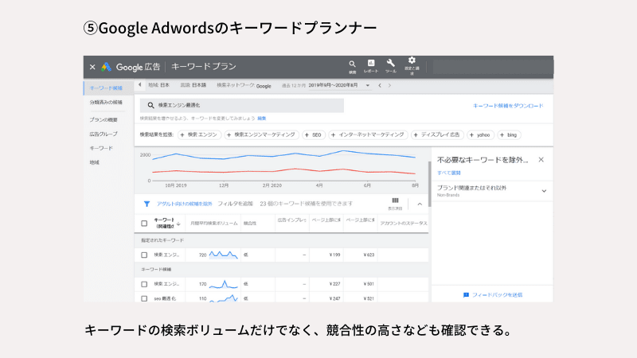This screenshot has width=637, height=358.
Task: Click フィルタを追加
Action: 235,204
